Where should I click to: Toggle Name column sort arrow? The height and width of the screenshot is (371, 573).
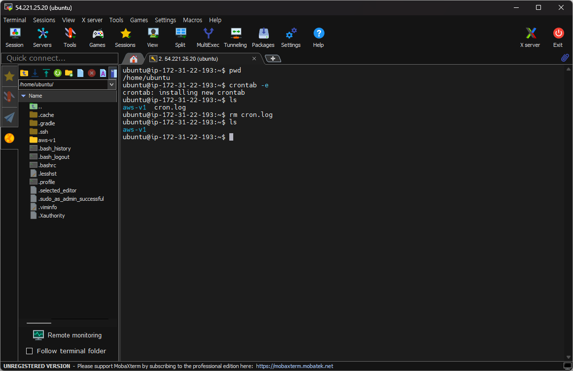[x=23, y=96]
